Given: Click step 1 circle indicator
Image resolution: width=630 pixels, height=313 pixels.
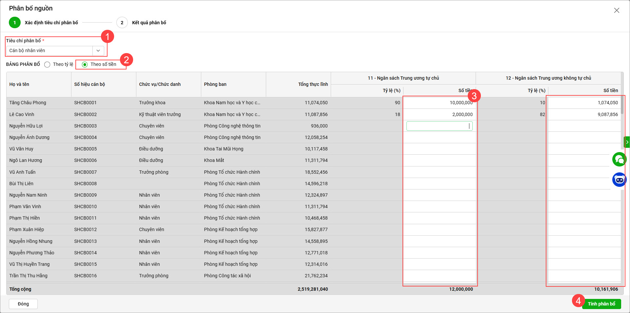Looking at the screenshot, I should coord(15,23).
